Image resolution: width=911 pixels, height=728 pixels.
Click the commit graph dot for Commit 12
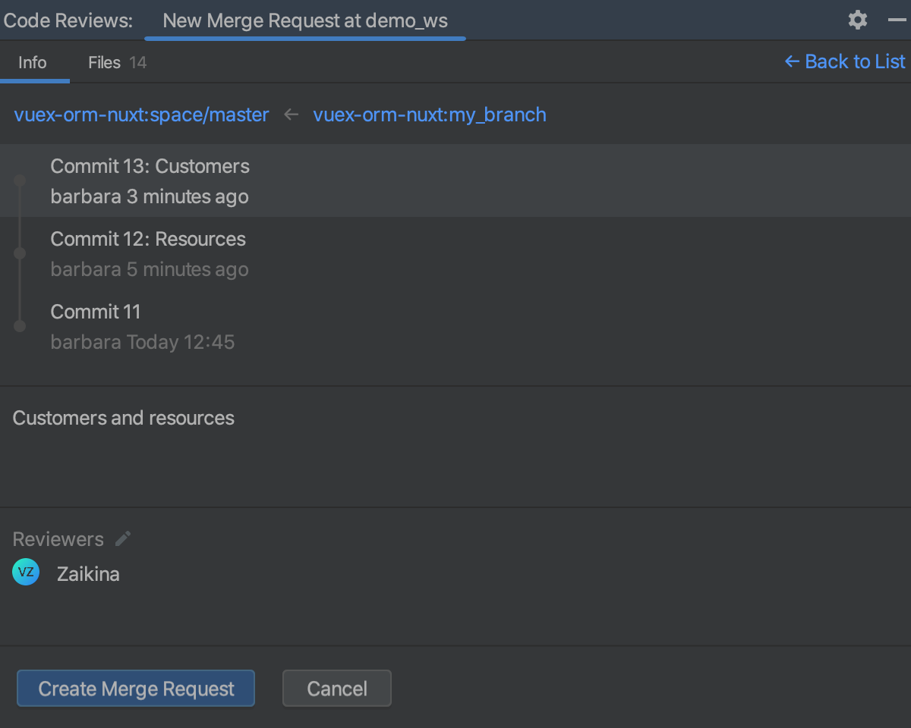[19, 253]
